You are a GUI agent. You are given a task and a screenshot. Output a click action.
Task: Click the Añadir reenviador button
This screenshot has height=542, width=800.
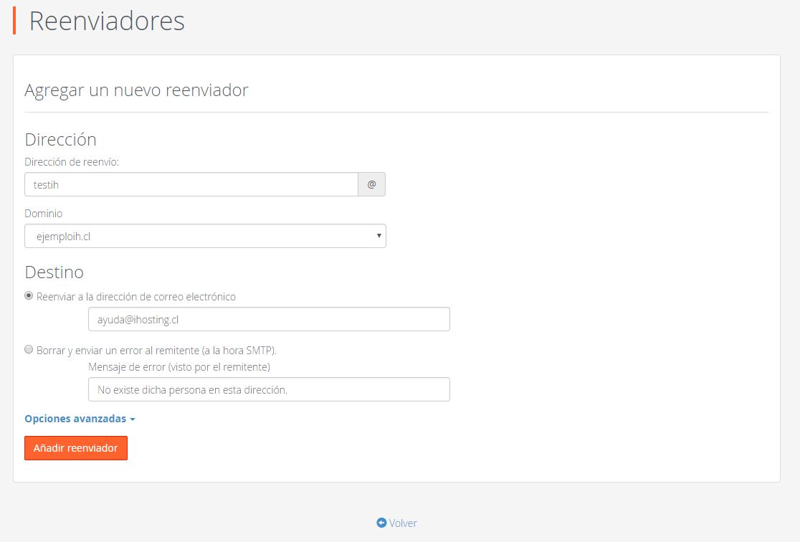76,448
